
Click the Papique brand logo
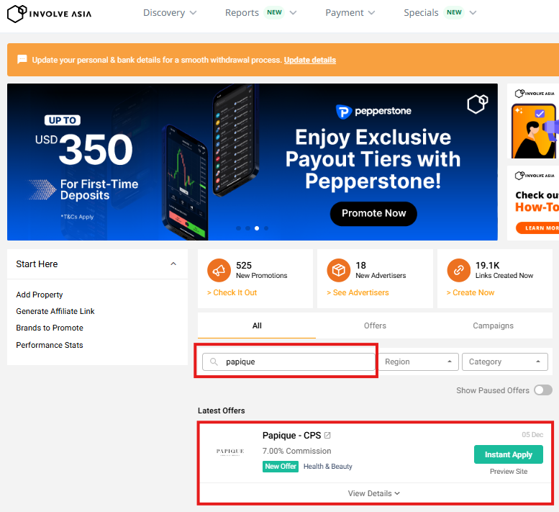(230, 452)
